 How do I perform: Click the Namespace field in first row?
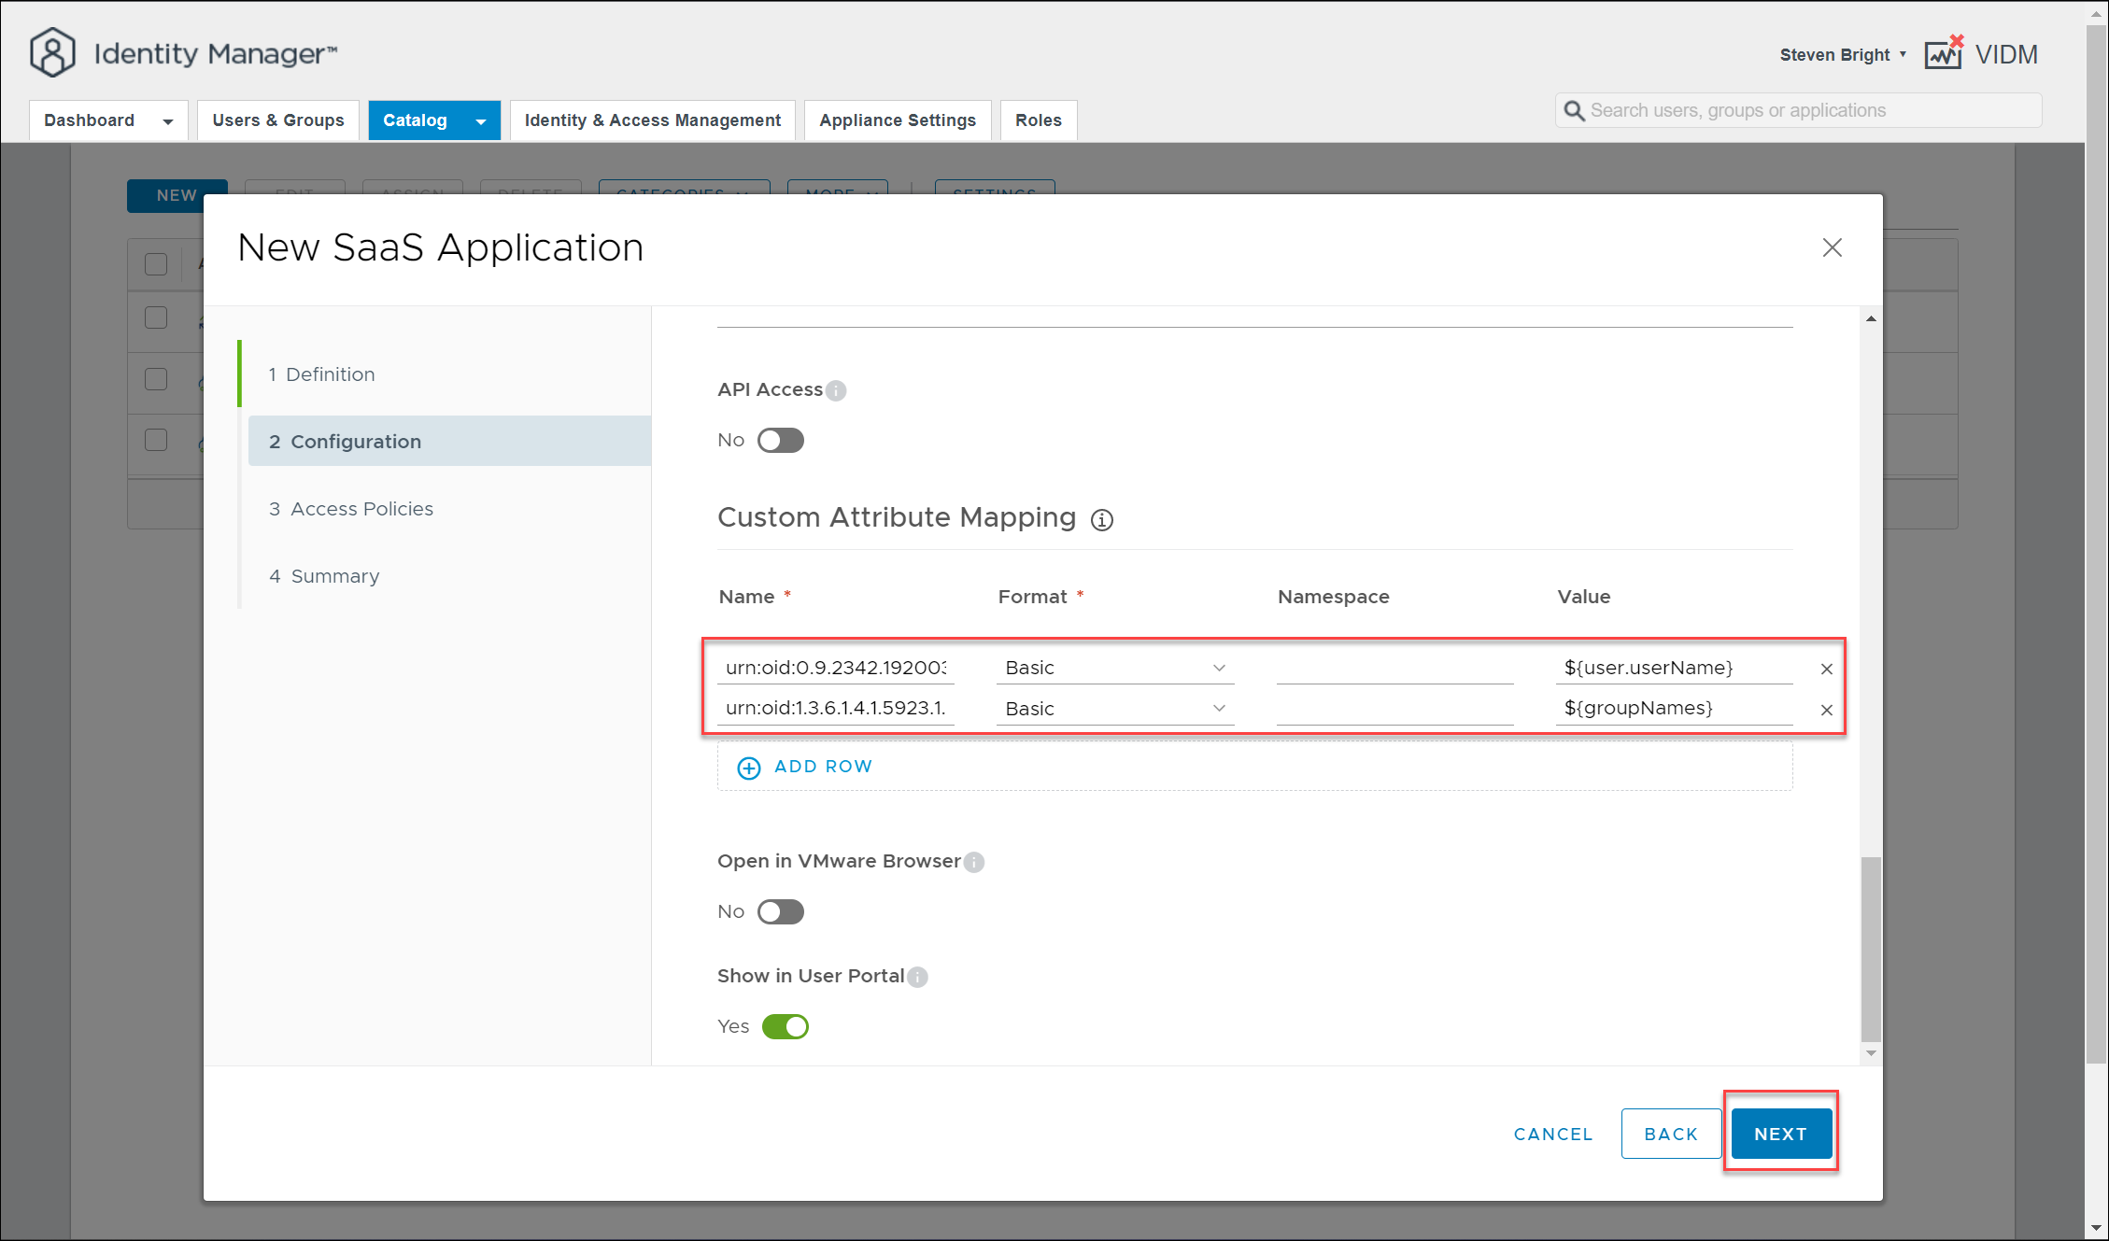pyautogui.click(x=1394, y=668)
